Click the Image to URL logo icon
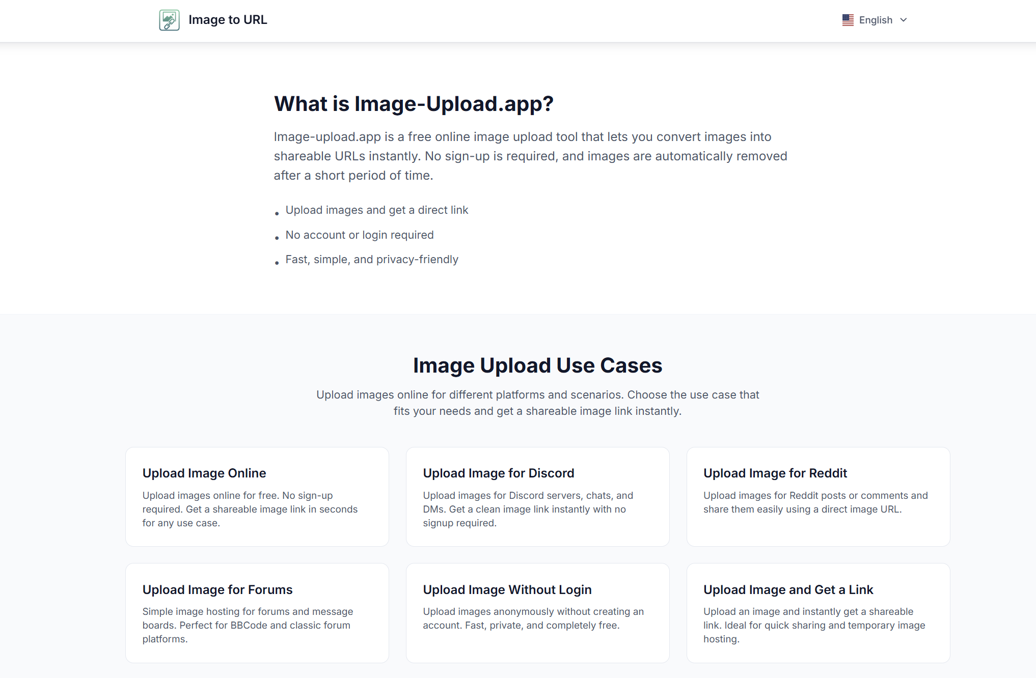This screenshot has height=678, width=1036. 169,20
